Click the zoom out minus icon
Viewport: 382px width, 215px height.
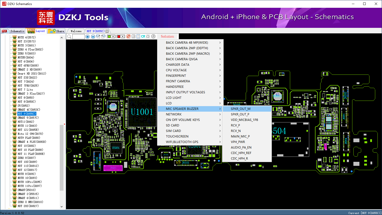coord(93,37)
